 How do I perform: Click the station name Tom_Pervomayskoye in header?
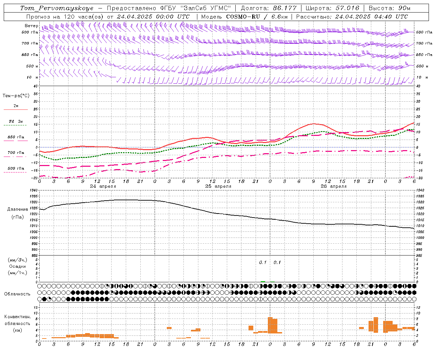pos(57,8)
